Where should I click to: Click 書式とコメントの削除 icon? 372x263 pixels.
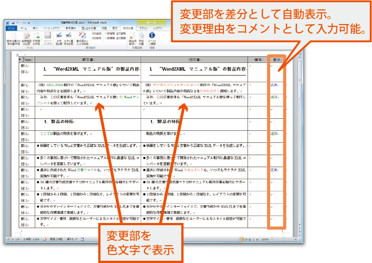click(82, 38)
